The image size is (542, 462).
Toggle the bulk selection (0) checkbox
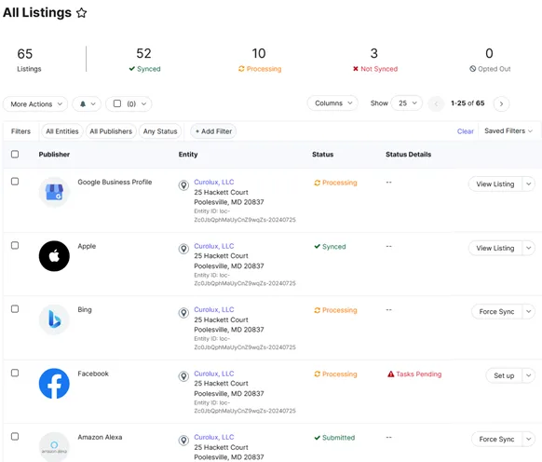pos(117,103)
